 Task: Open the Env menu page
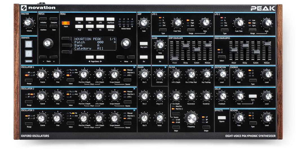tap(90, 19)
